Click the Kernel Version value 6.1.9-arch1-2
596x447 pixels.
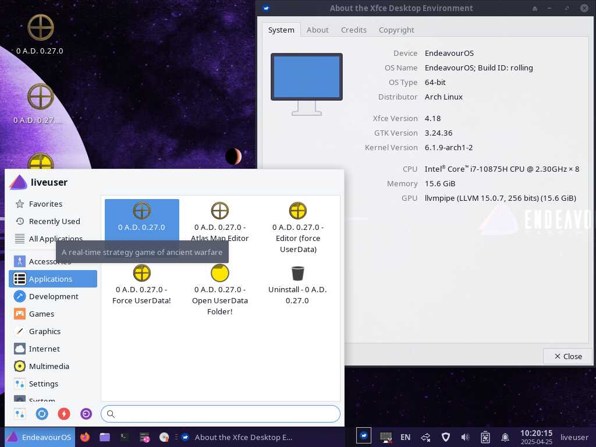pyautogui.click(x=449, y=147)
